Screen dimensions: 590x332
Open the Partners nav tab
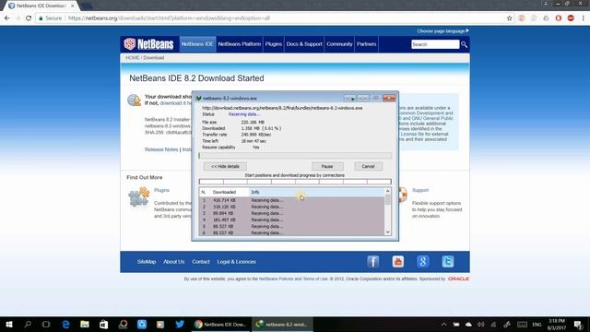[367, 44]
